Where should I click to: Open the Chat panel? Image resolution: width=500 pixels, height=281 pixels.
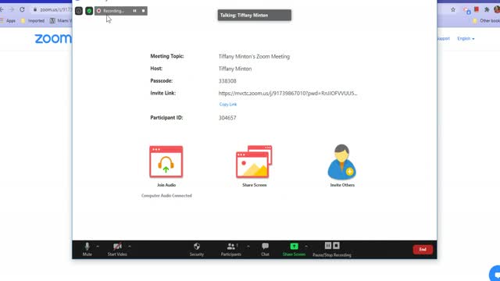(x=265, y=250)
